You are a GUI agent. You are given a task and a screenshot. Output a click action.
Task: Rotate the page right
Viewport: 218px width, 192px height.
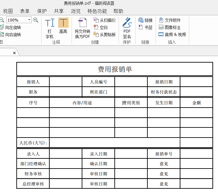10,35
